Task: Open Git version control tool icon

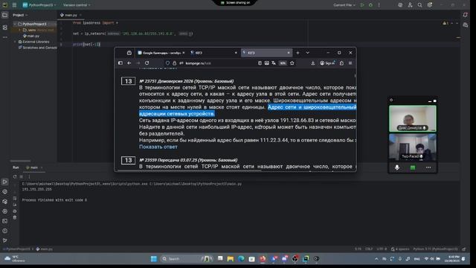Action: tap(5, 240)
